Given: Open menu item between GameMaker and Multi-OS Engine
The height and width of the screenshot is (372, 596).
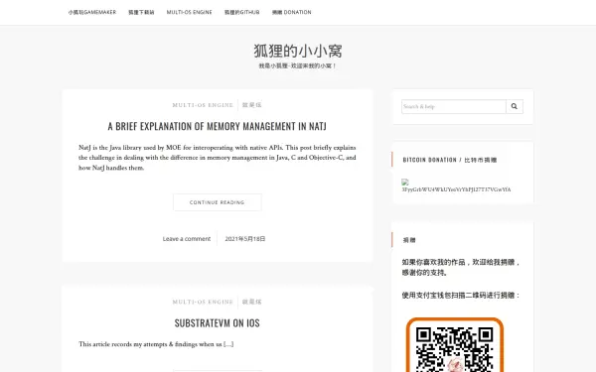Looking at the screenshot, I should coord(141,12).
